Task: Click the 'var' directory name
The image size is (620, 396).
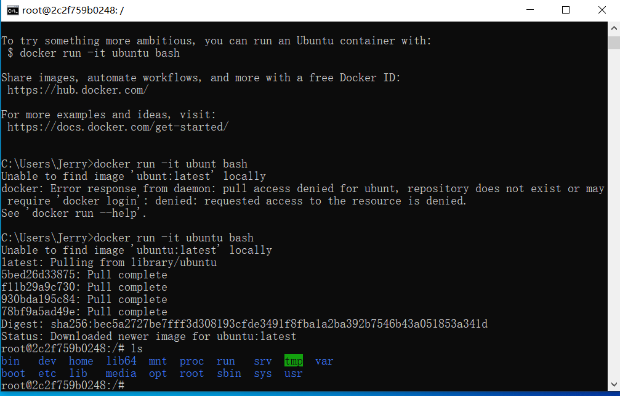Action: 324,361
